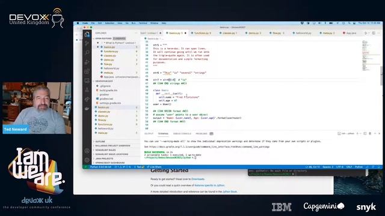Open the macOS Spotlight search icon
The width and height of the screenshot is (385, 216).
349,23
